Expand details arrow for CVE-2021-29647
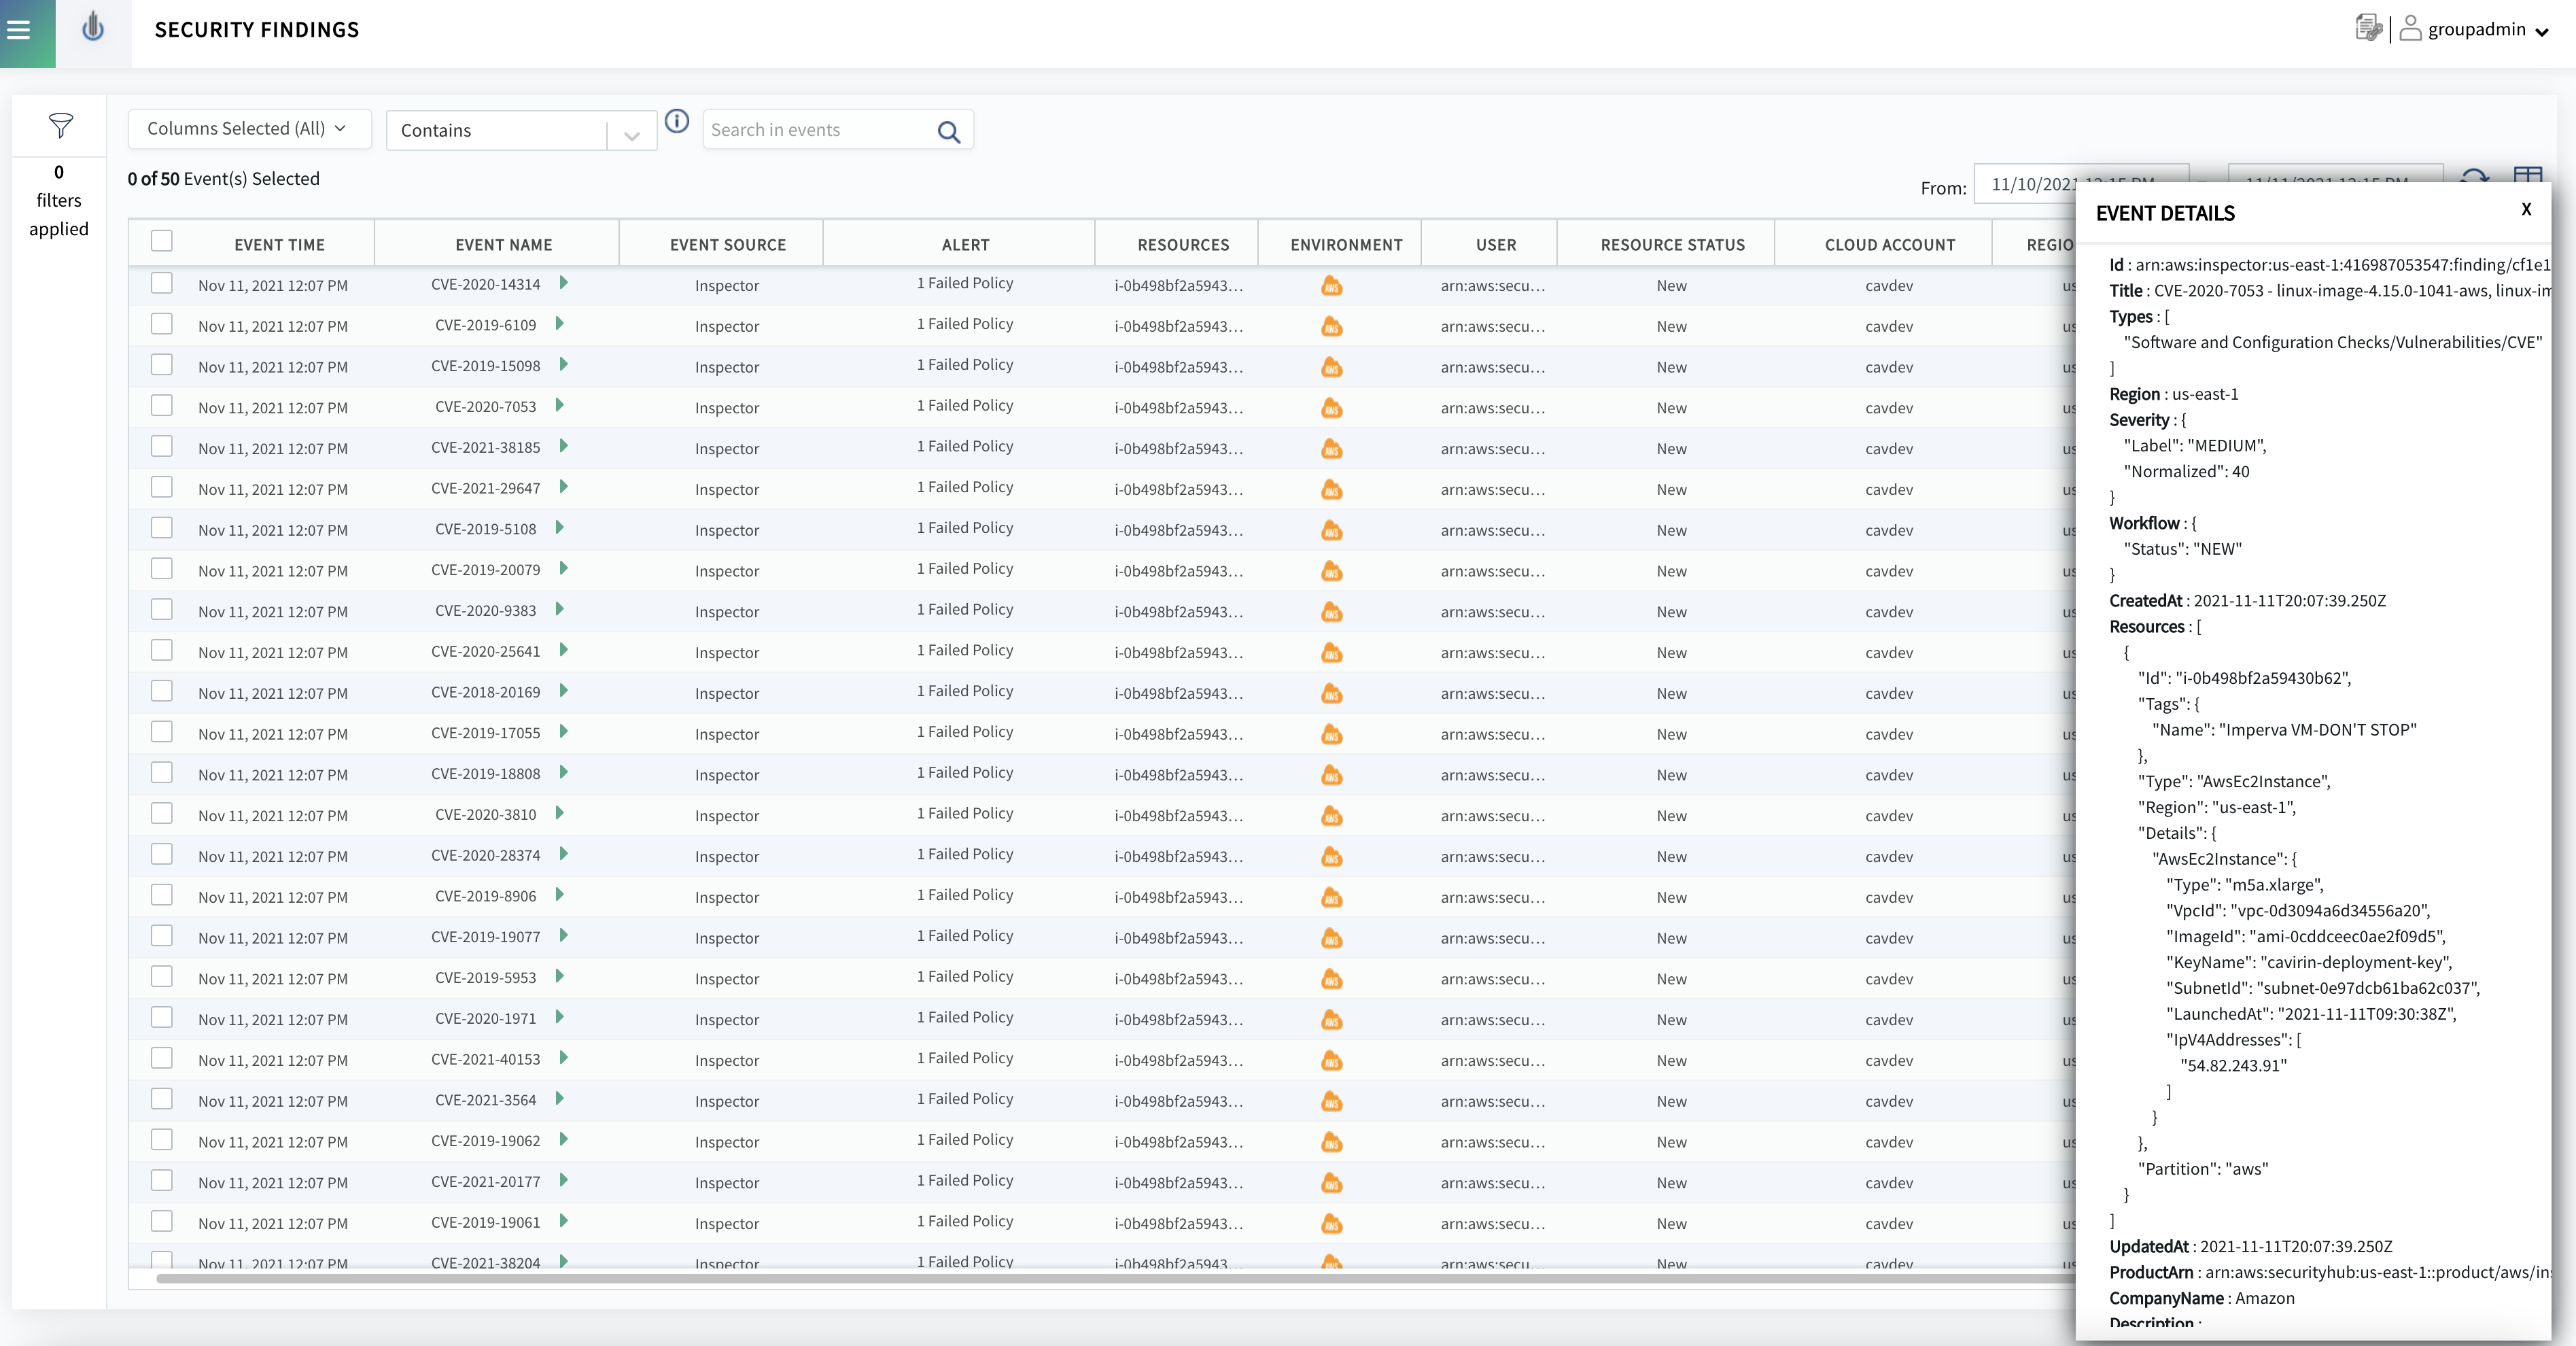The height and width of the screenshot is (1346, 2576). [x=564, y=486]
